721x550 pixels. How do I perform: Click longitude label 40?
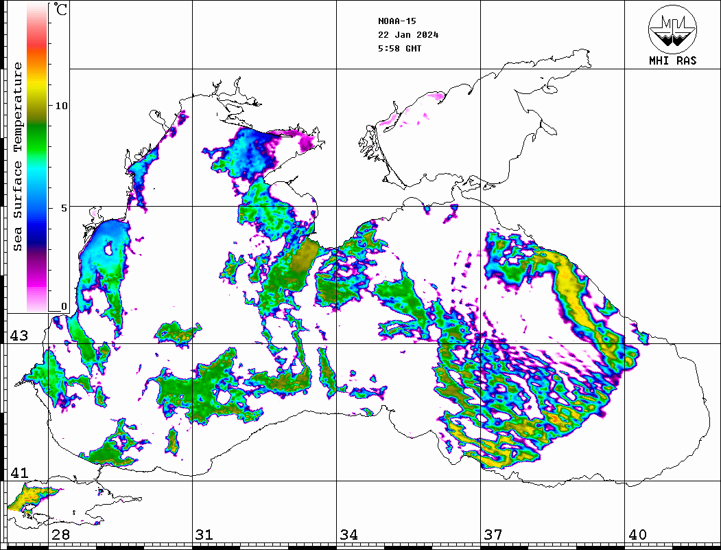point(637,535)
